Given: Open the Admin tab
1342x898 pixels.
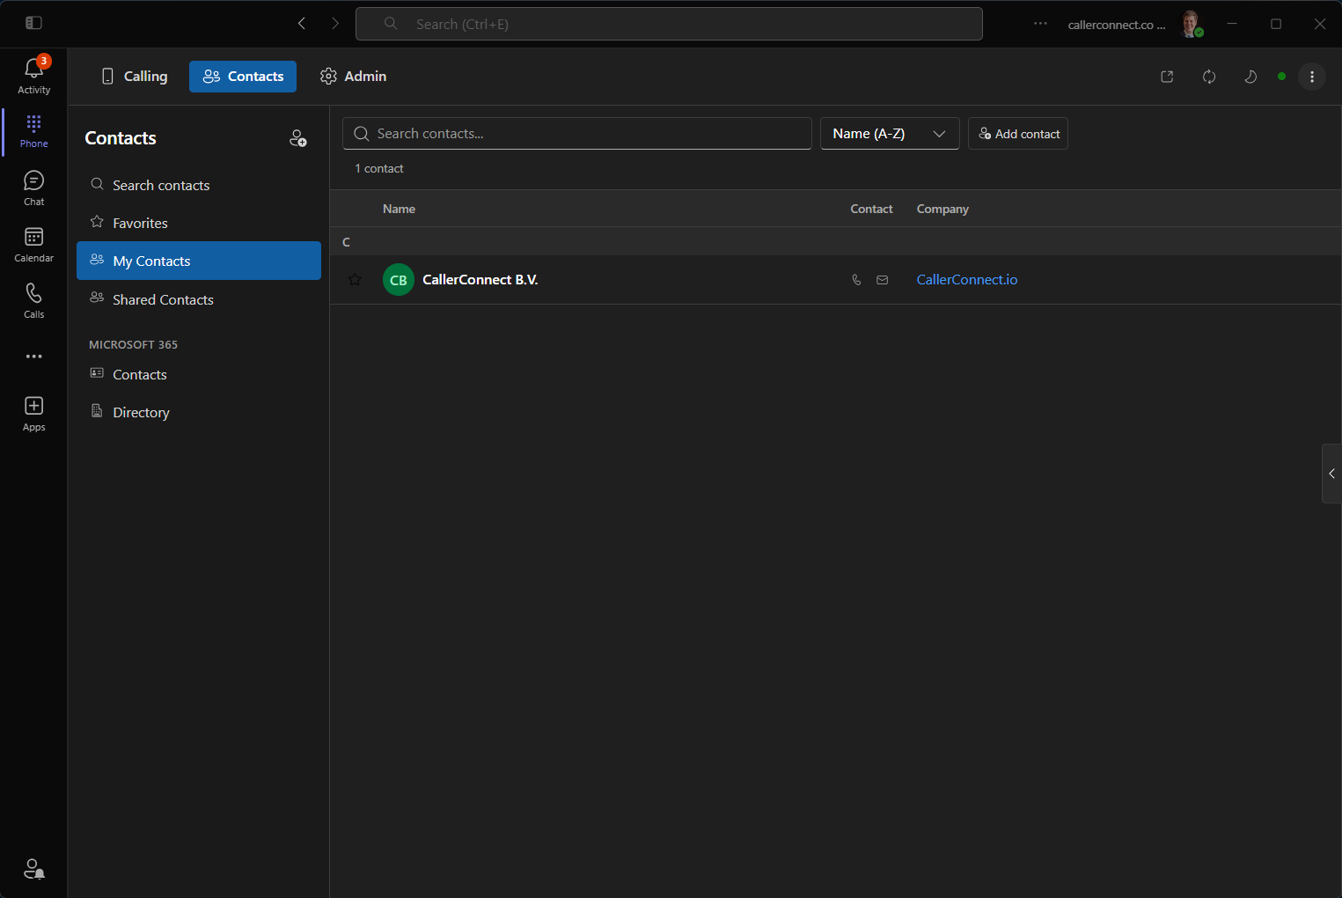Looking at the screenshot, I should (352, 77).
